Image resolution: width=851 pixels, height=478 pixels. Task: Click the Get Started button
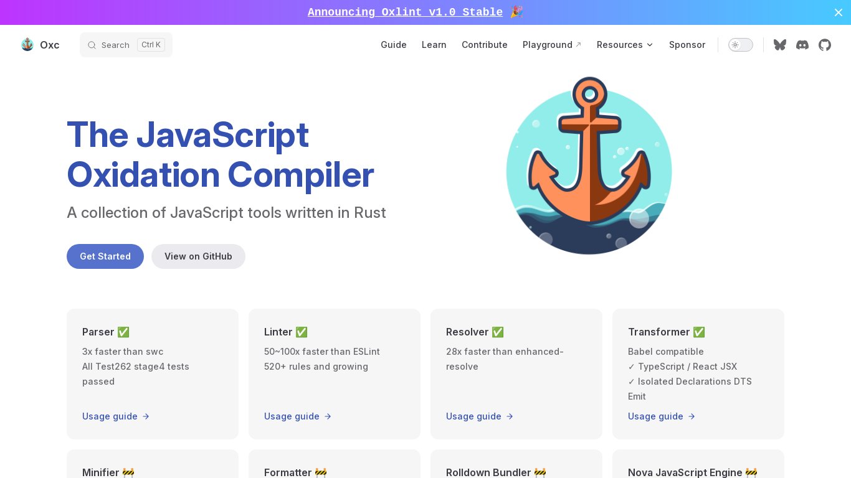[105, 256]
